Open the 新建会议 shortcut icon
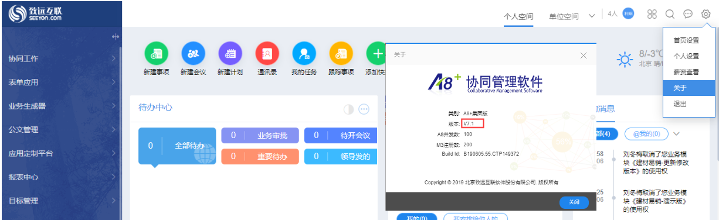Viewport: 719px width, 220px height. 193,54
